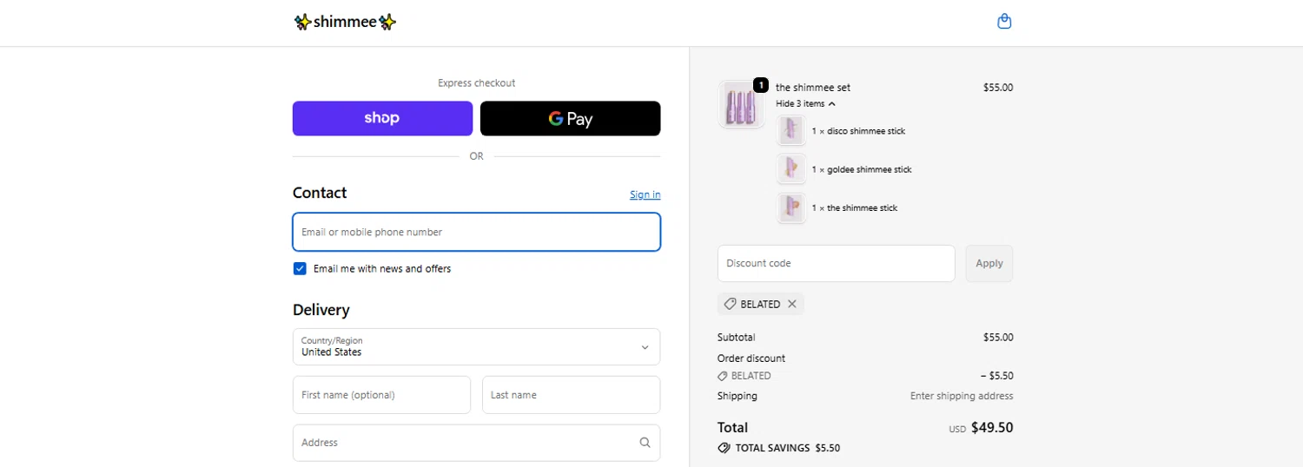Click the Express checkout heading text

(x=476, y=83)
